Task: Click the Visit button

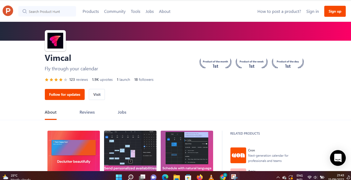Action: click(x=97, y=94)
